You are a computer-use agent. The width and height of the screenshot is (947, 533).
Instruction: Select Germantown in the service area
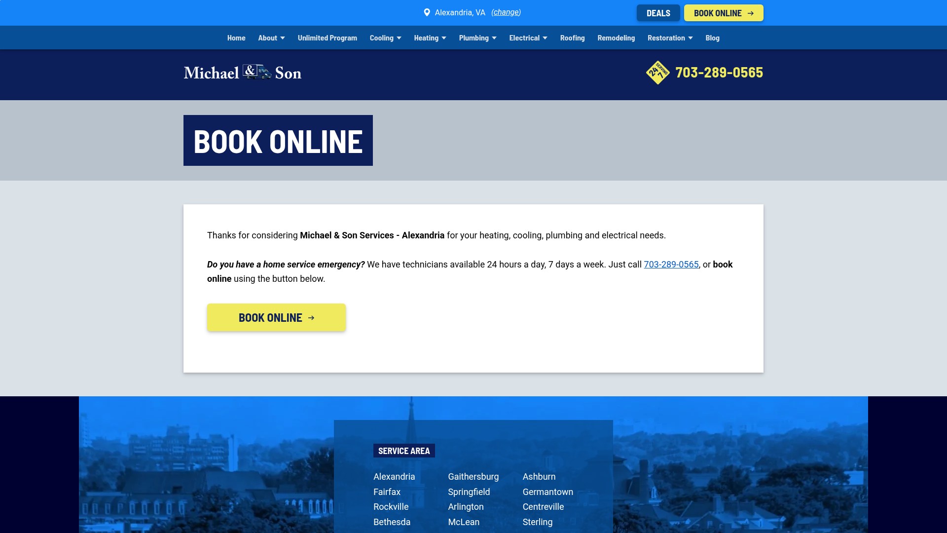pyautogui.click(x=548, y=492)
